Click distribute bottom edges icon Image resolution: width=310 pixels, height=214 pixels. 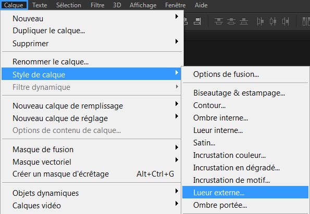[x=244, y=21]
